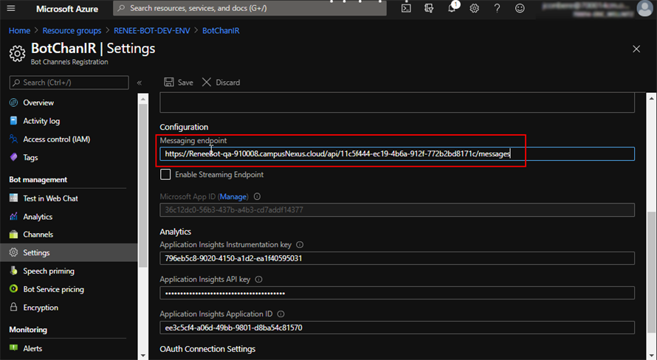Open the user account avatar
This screenshot has height=360, width=657.
tap(644, 8)
